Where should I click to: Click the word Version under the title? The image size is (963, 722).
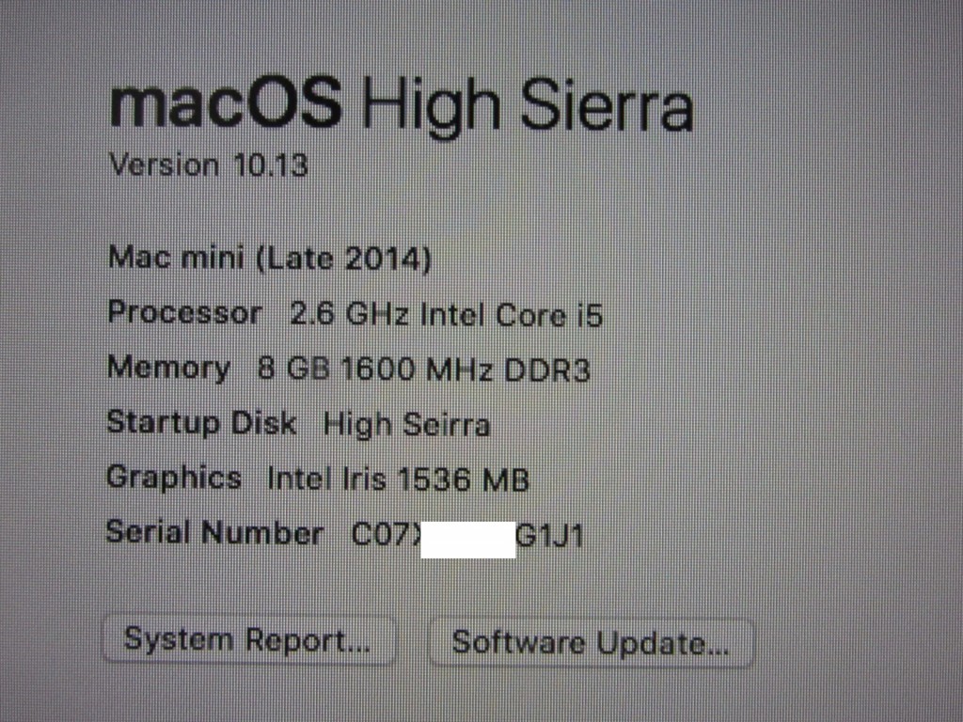tap(164, 165)
